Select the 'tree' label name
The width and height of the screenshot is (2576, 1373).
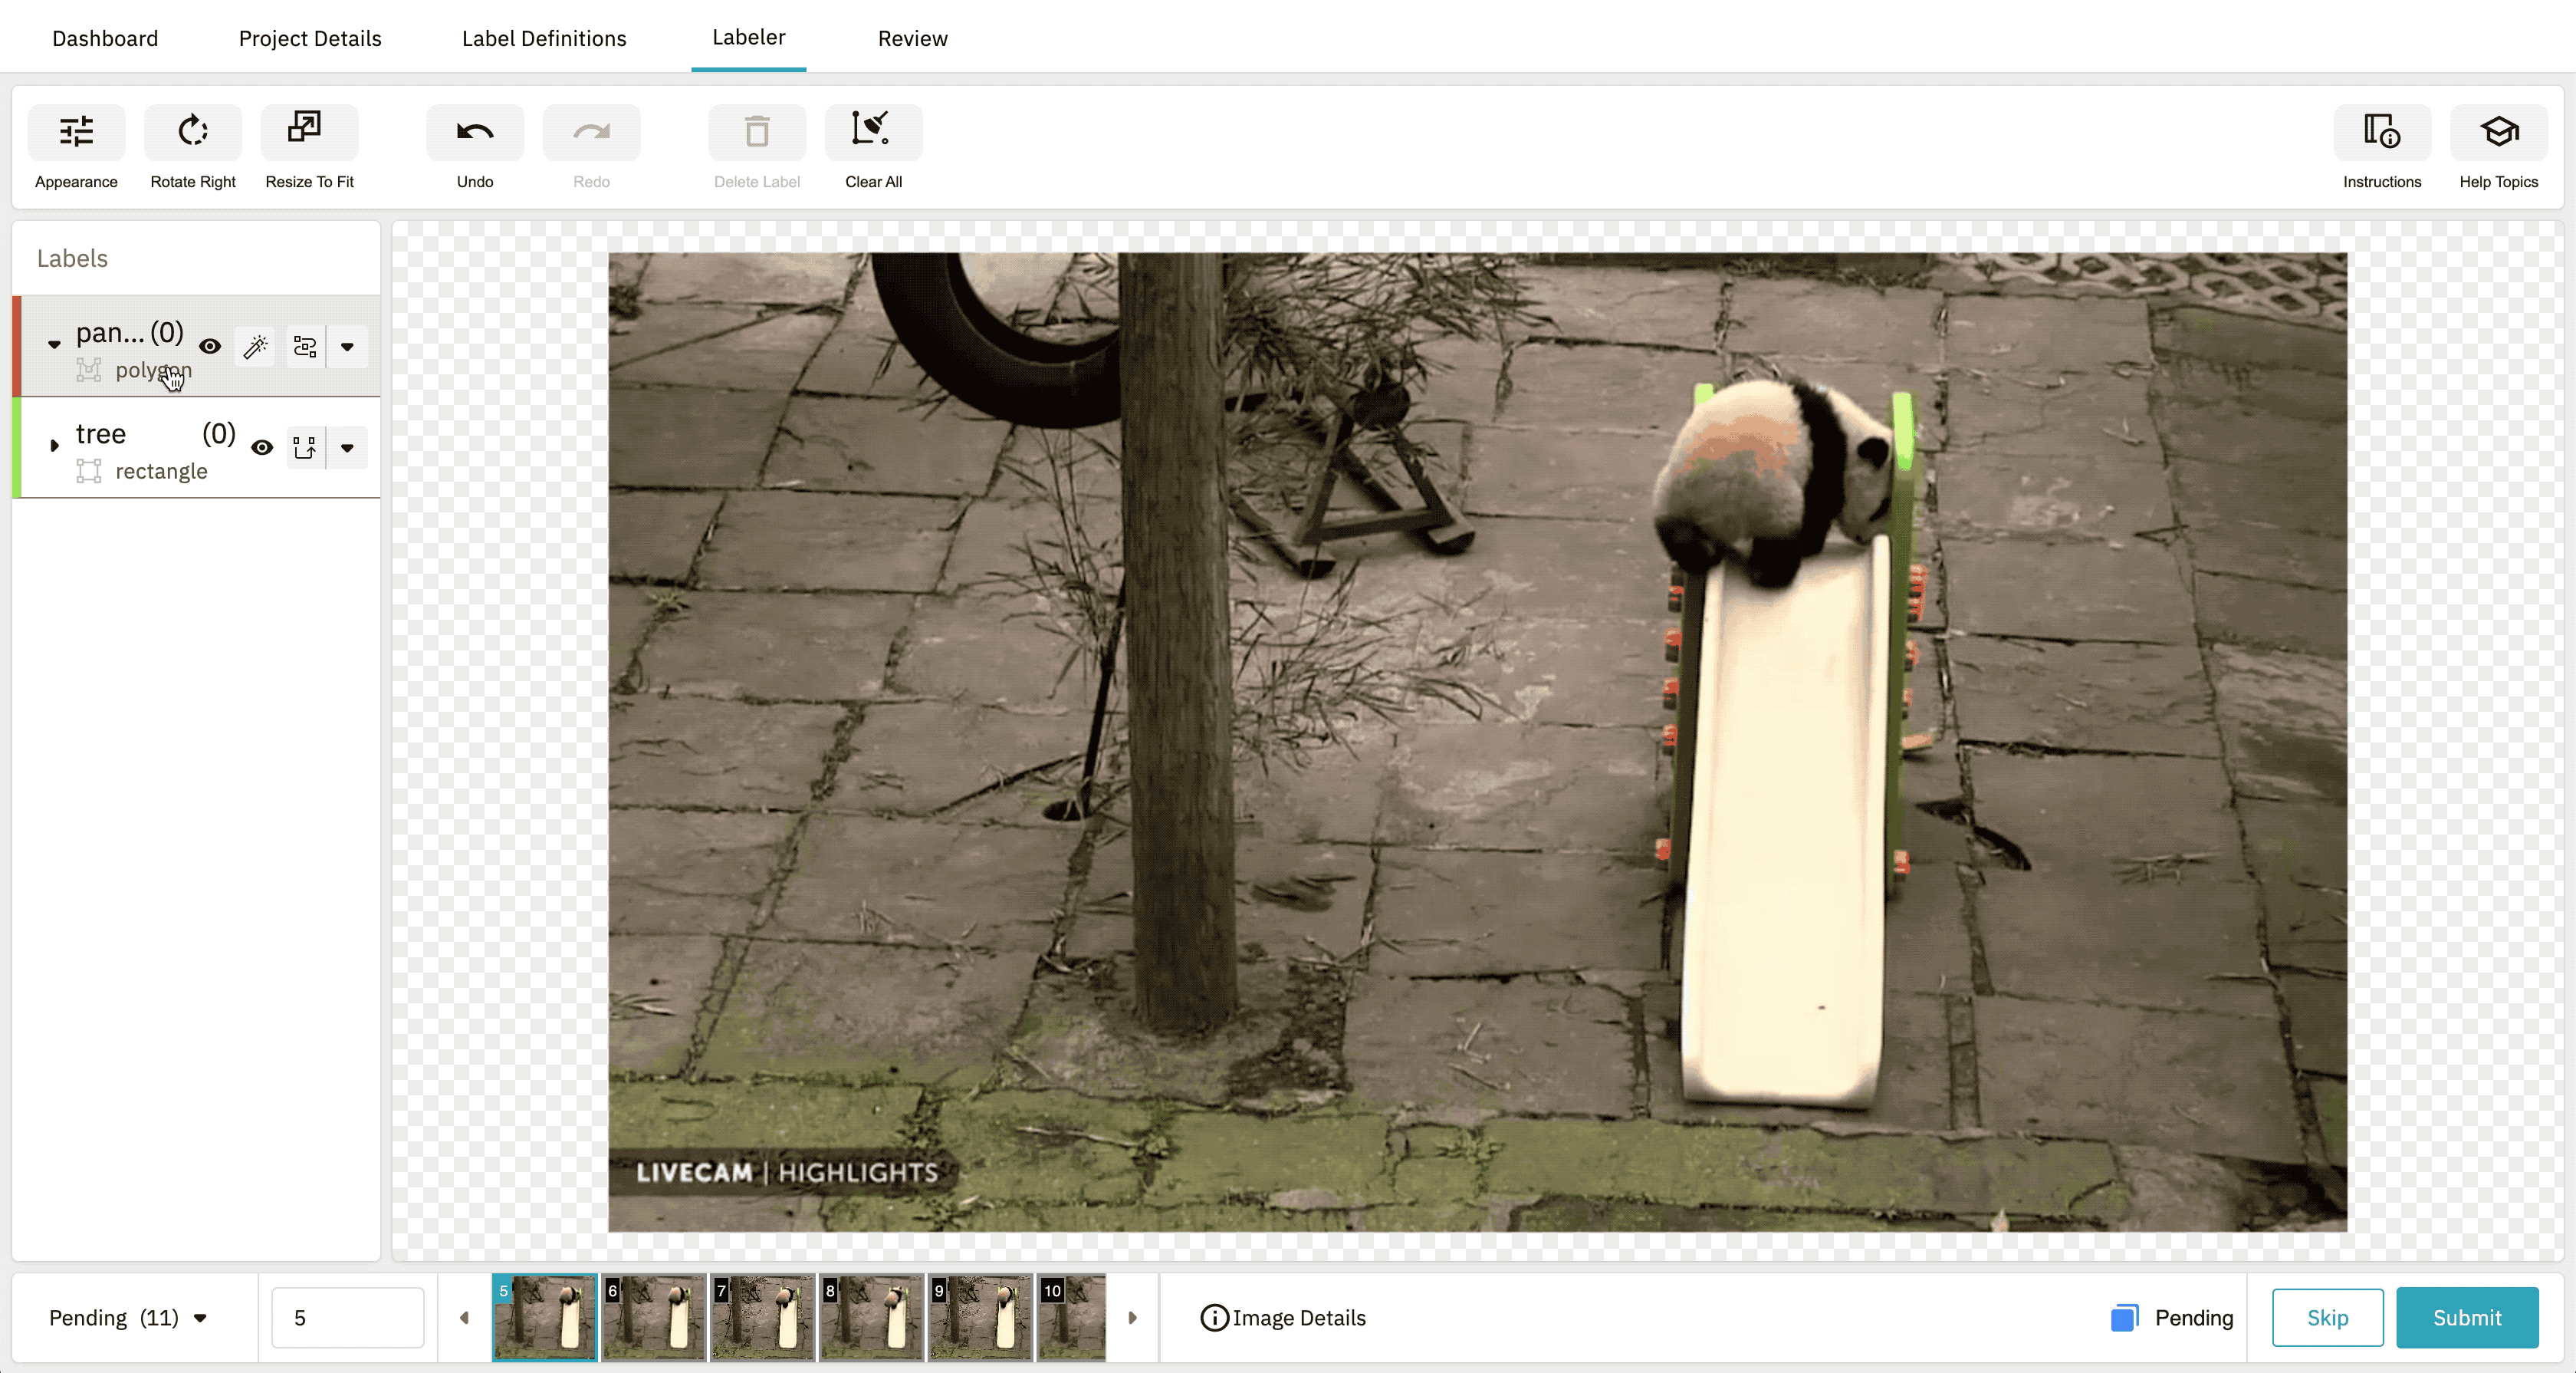coord(101,433)
